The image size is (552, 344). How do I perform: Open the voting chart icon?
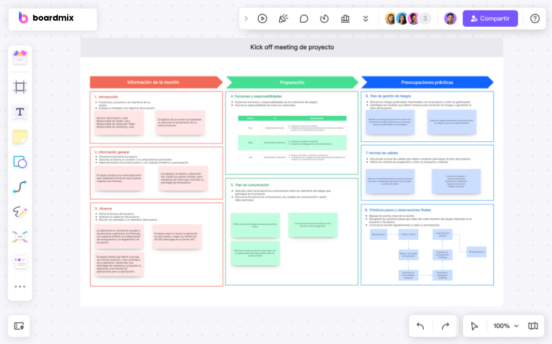coord(345,18)
